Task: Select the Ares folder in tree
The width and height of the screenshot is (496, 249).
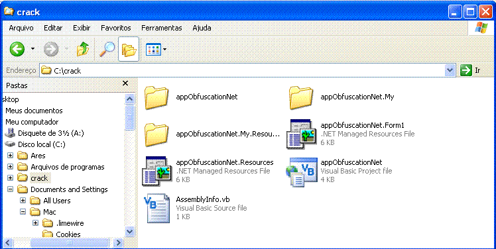Action: (38, 156)
